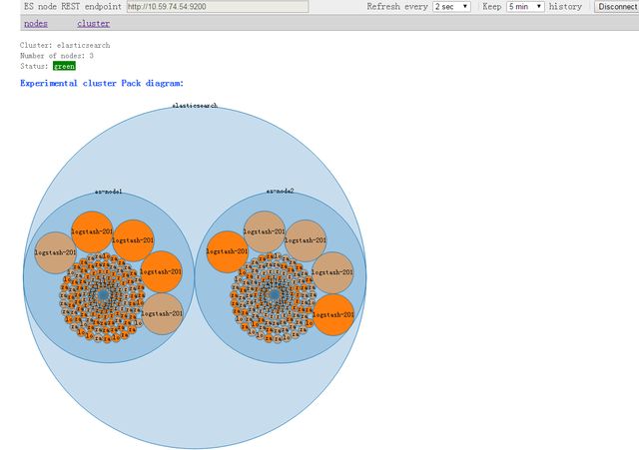
Task: Click the Disconnect button
Action: tap(617, 7)
